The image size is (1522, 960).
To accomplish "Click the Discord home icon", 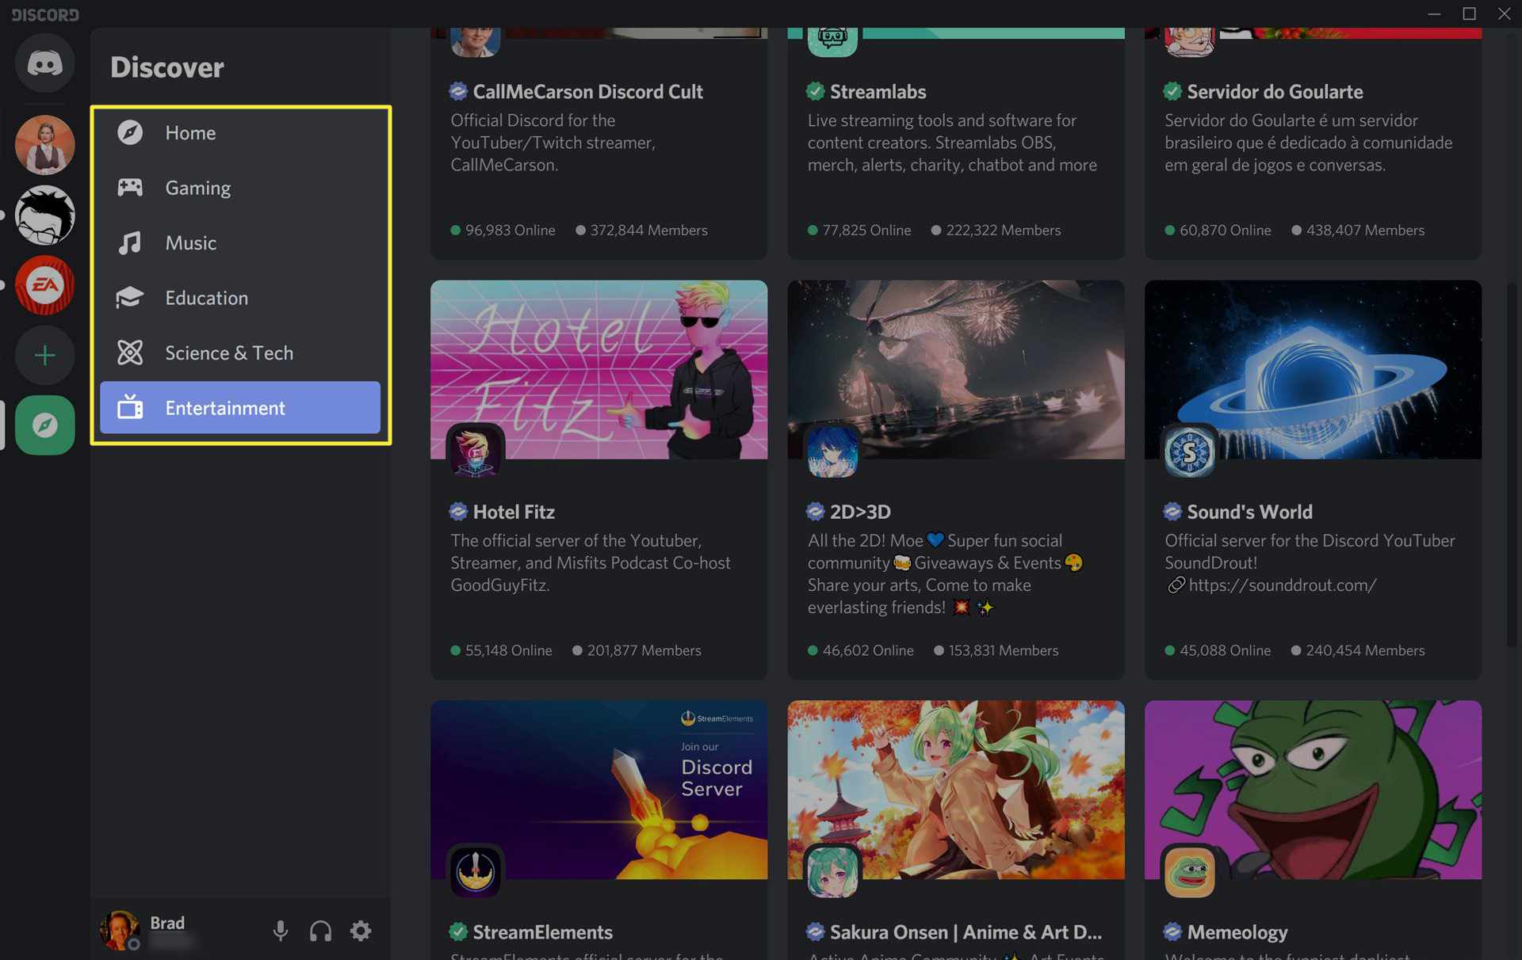I will [x=44, y=62].
